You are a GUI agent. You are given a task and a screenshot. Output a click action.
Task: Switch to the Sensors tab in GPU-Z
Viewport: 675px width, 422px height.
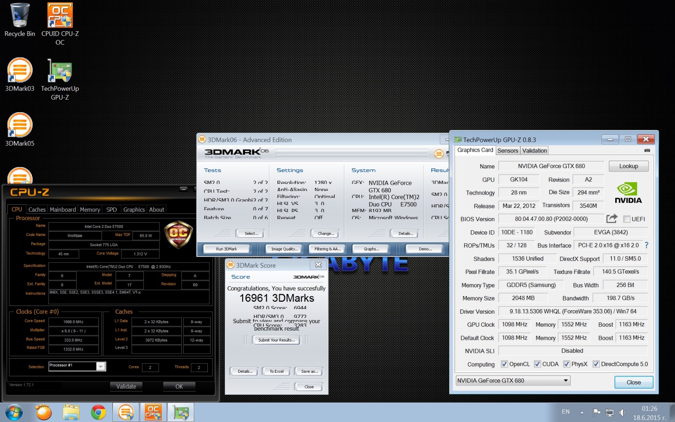(x=507, y=150)
